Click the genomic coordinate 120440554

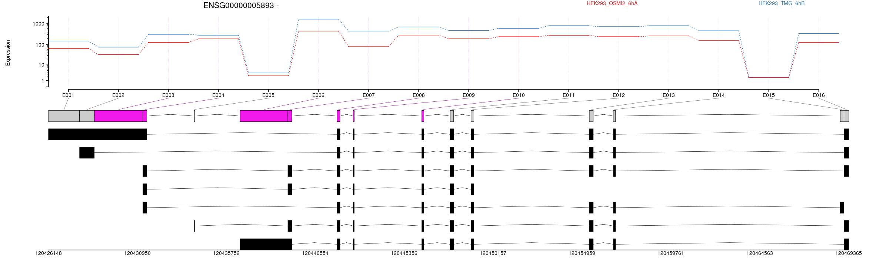315,253
